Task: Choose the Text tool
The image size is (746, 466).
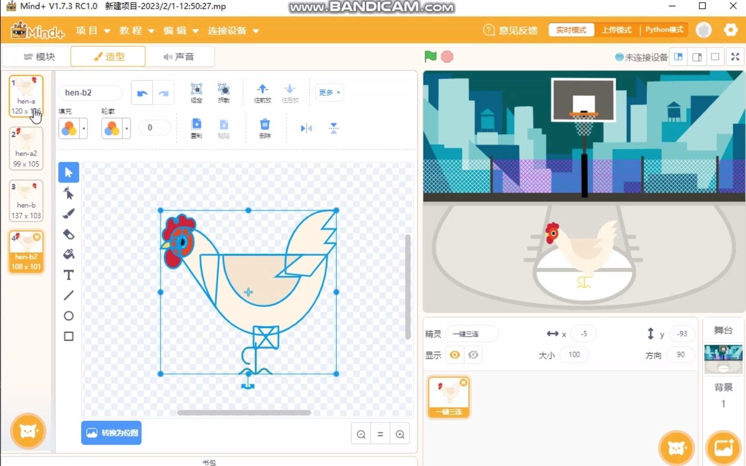Action: [69, 275]
